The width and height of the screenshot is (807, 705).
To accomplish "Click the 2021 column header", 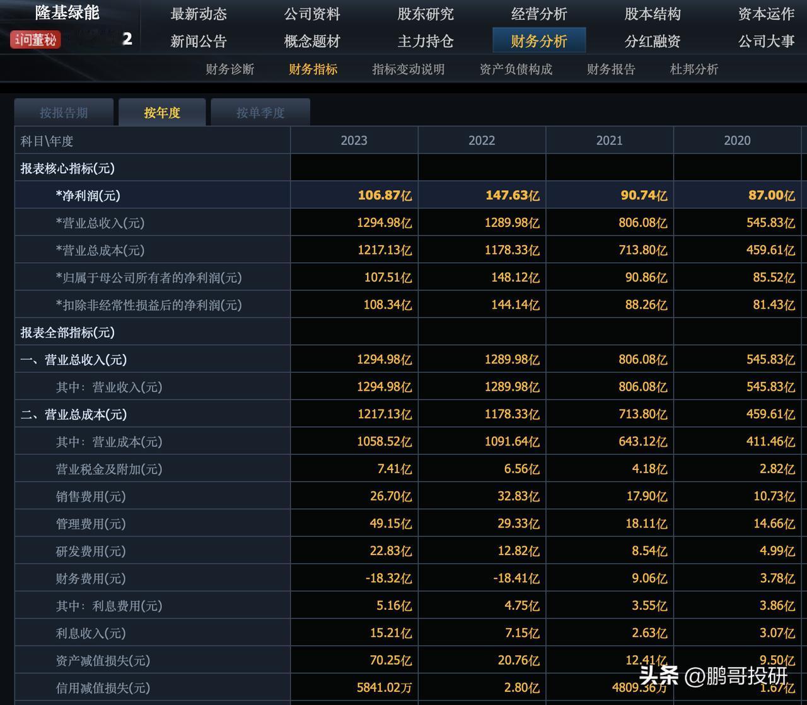I will click(609, 140).
